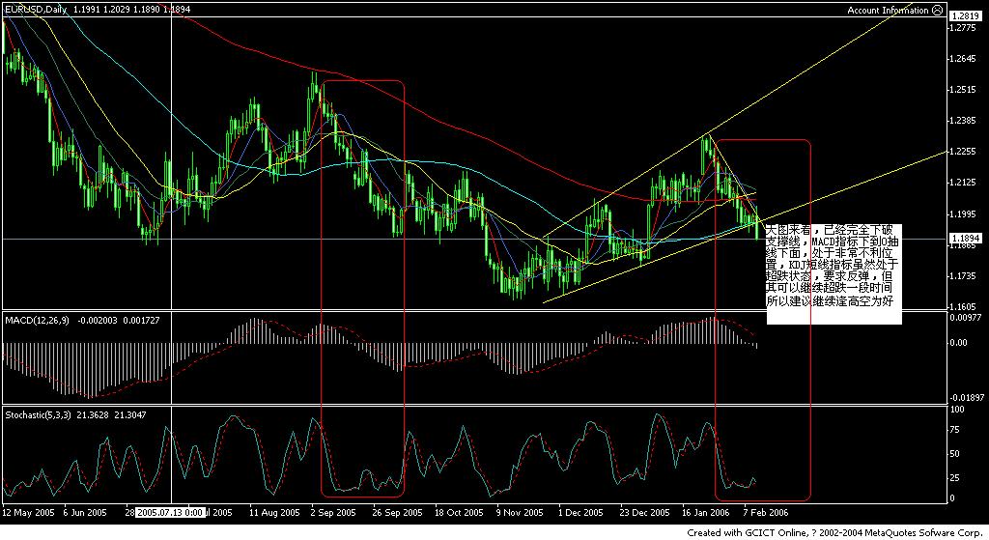
Task: Click the 1.1605 price axis label
Action: [x=963, y=306]
